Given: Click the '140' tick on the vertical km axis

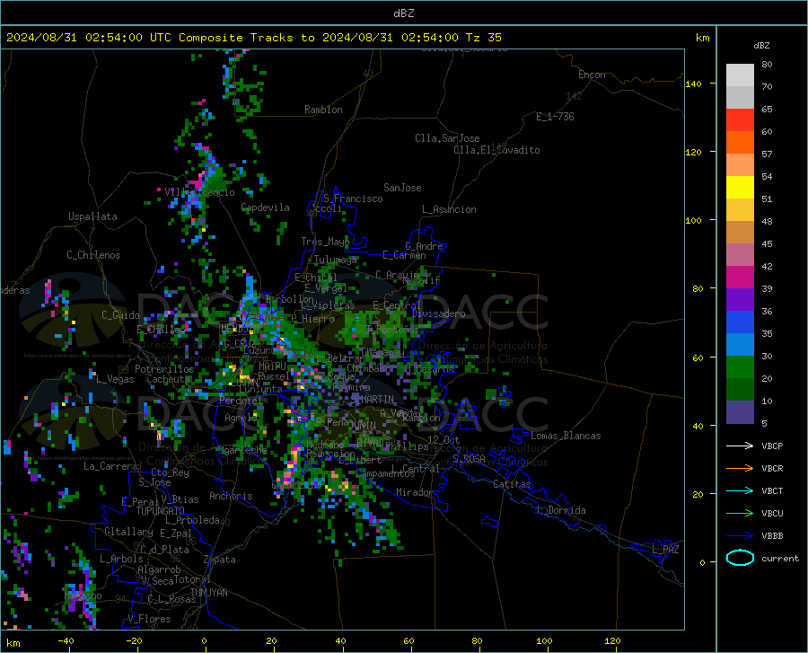Looking at the screenshot, I should point(693,84).
